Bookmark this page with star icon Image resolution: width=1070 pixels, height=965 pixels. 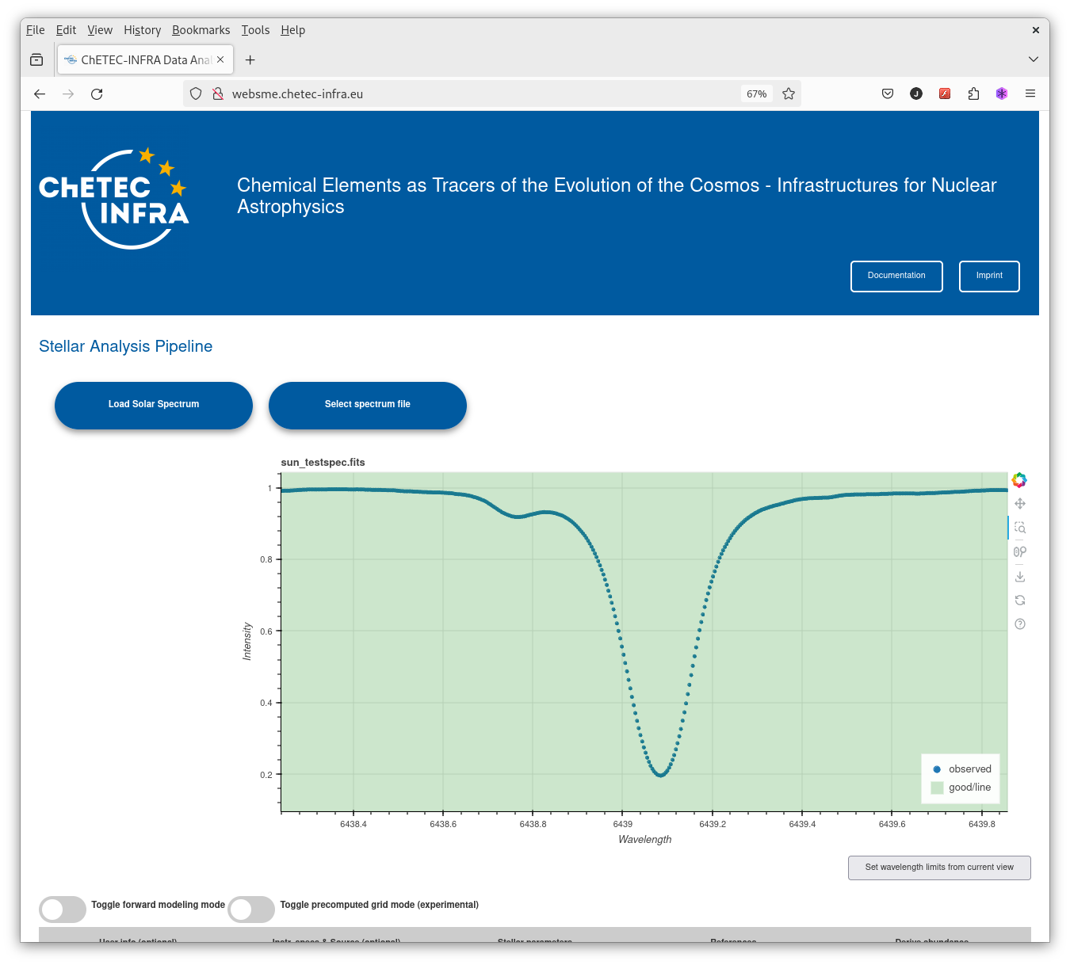789,93
